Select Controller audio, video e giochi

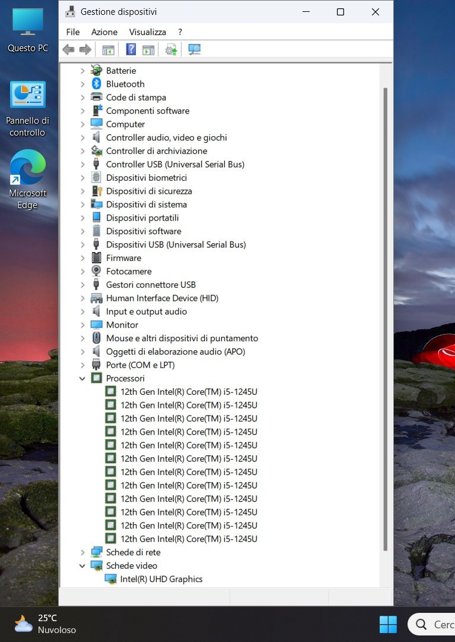(166, 137)
